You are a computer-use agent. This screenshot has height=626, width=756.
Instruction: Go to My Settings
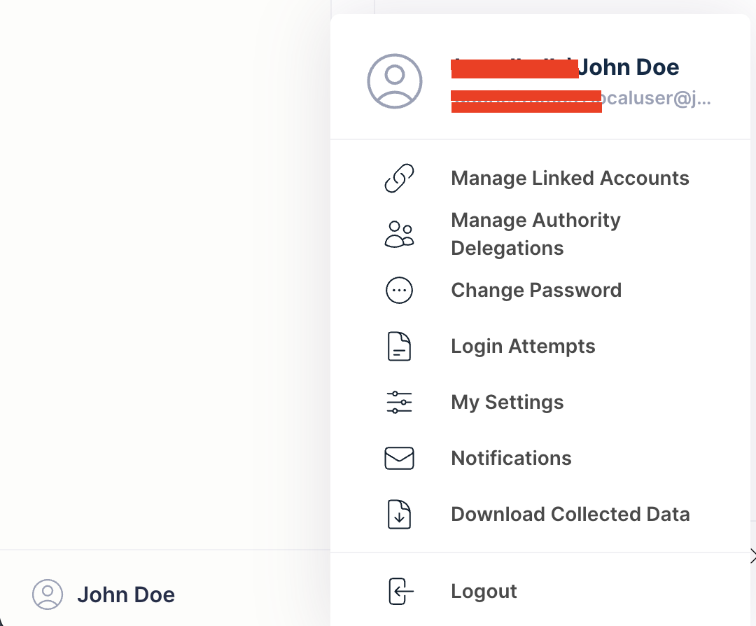(507, 403)
